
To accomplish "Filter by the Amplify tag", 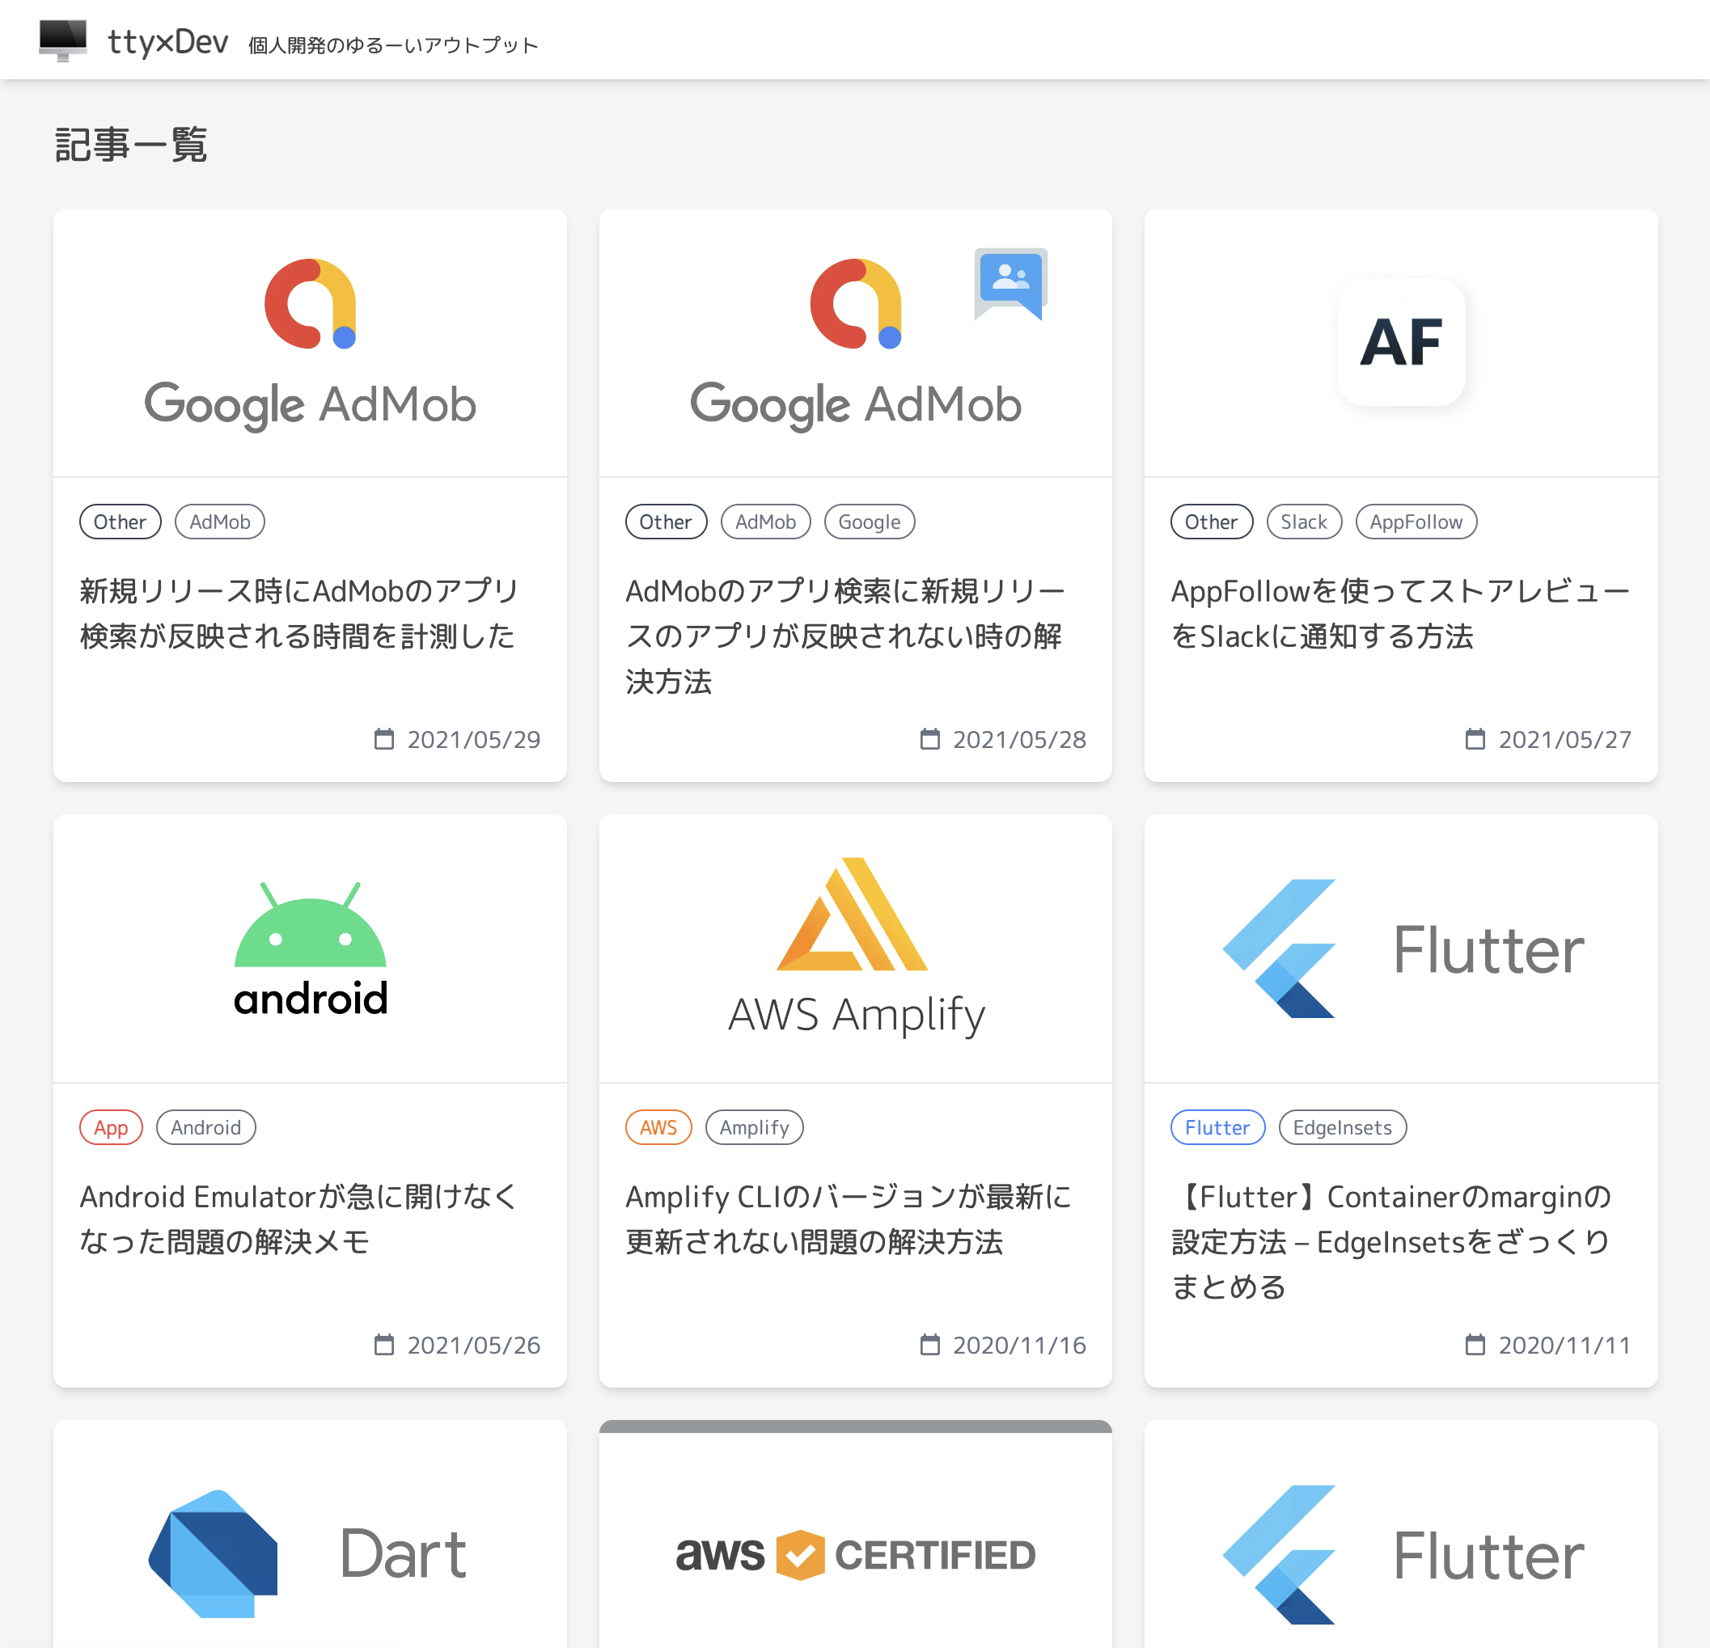I will coord(754,1126).
